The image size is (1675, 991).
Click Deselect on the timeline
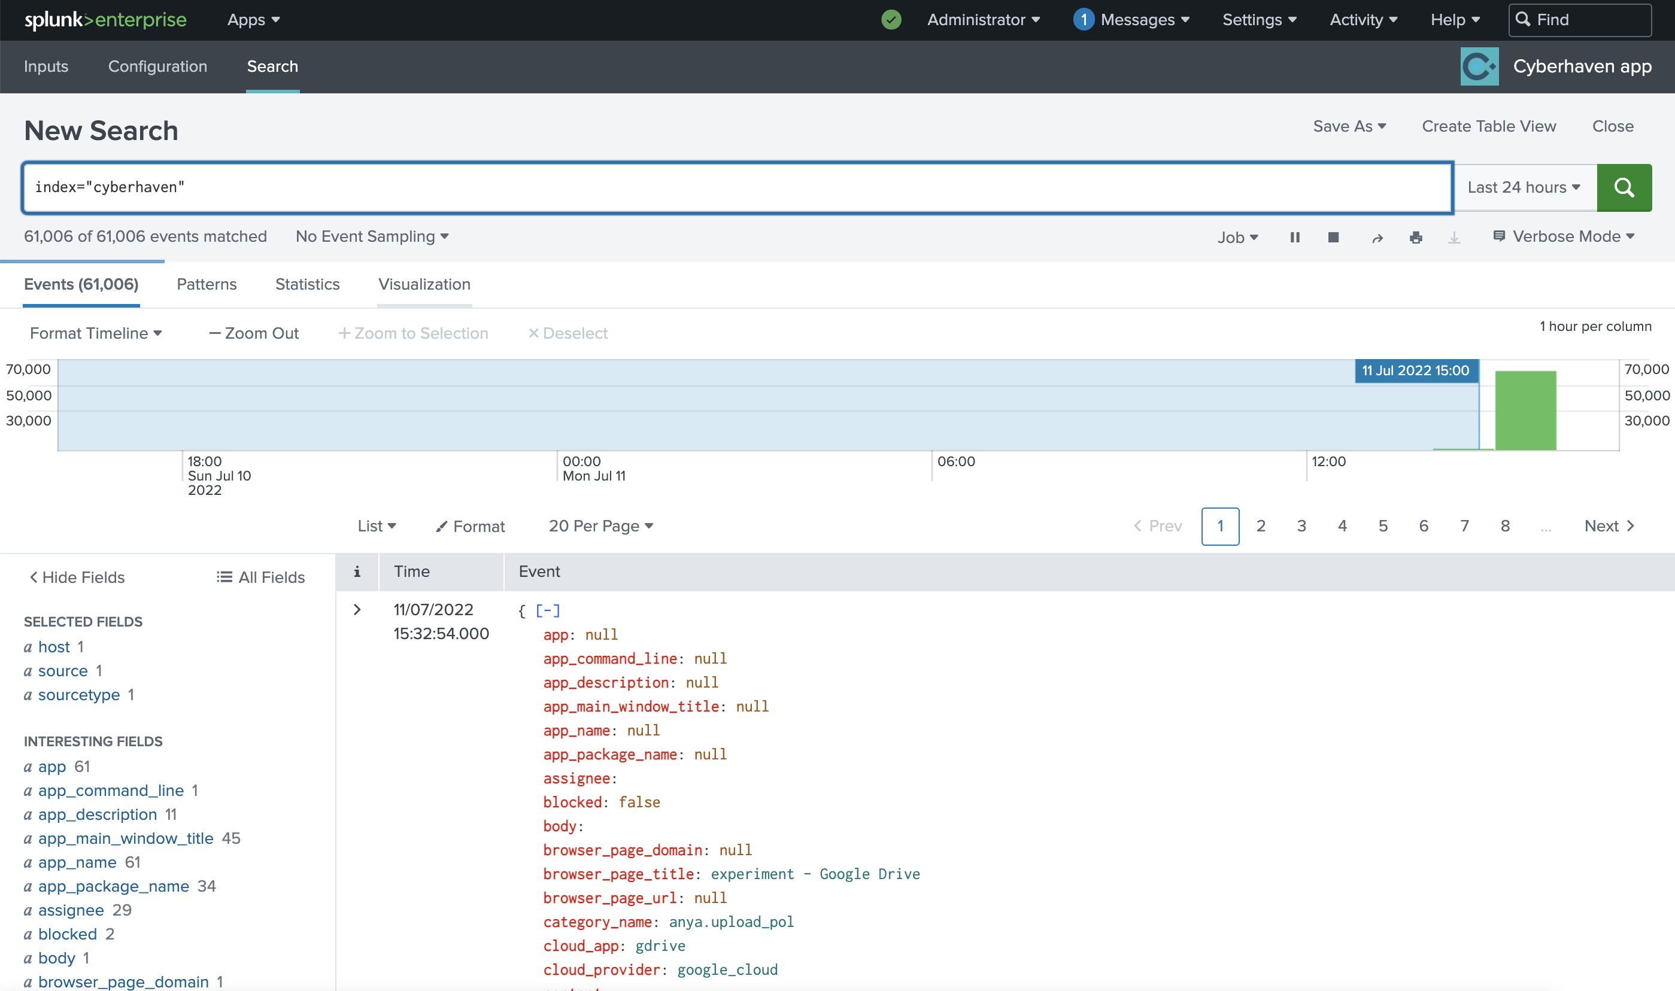point(568,333)
